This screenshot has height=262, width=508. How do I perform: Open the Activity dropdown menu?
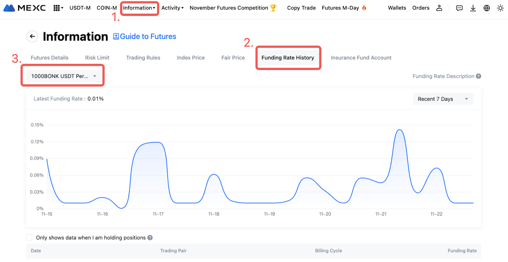point(172,8)
